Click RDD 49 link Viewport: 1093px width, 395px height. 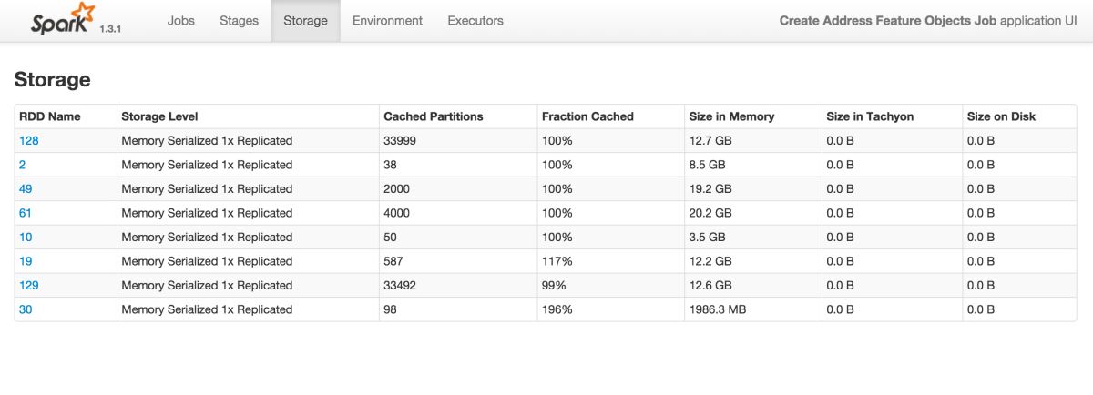(26, 189)
